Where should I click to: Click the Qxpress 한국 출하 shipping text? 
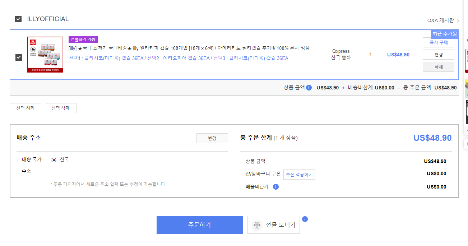pos(341,54)
